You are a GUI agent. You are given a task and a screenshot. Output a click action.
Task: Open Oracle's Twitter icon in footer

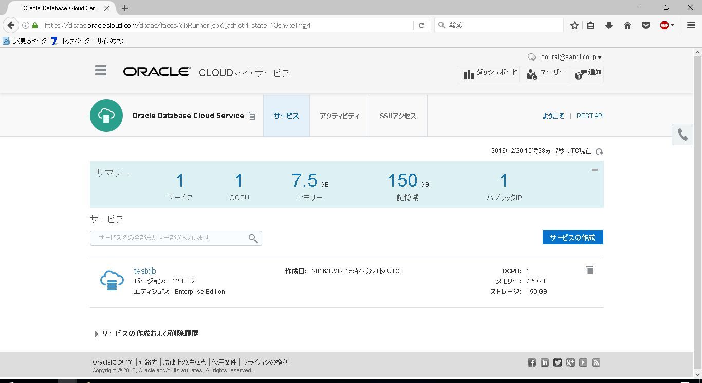tap(558, 363)
